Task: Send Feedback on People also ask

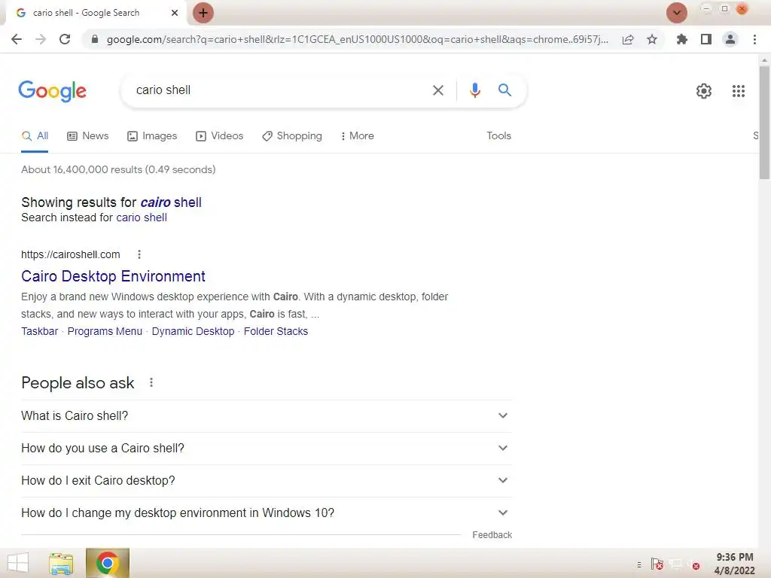Action: (492, 535)
